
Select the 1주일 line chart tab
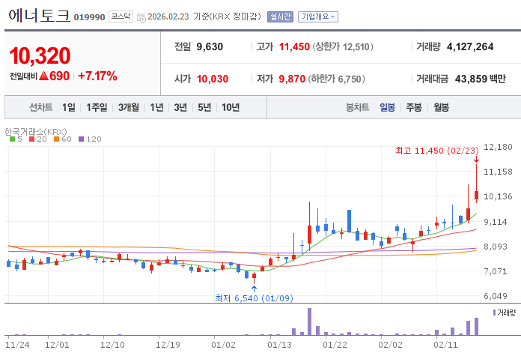97,107
